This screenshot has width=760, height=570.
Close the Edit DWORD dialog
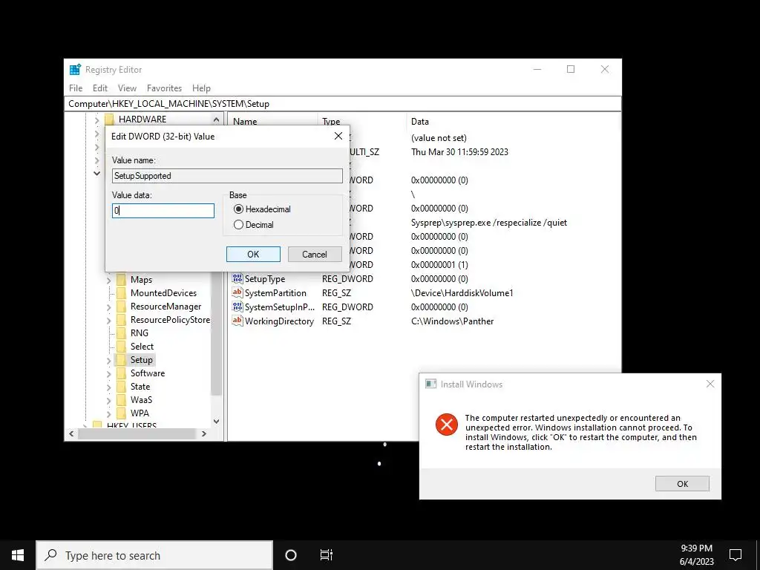pos(338,137)
